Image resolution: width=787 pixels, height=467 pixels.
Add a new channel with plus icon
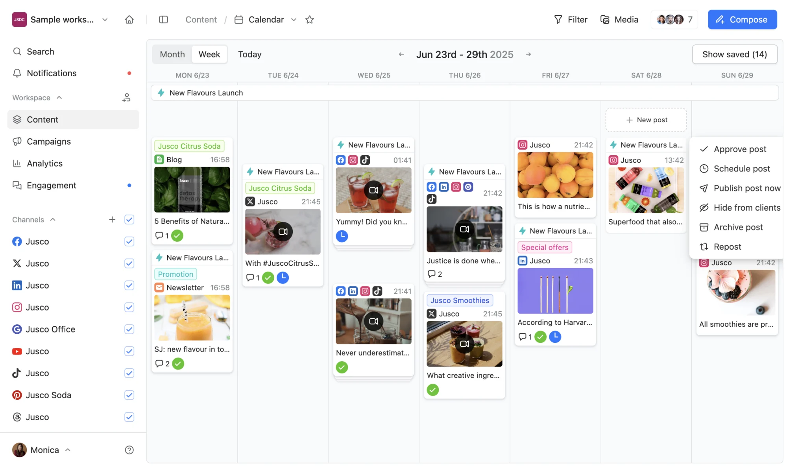[x=112, y=219]
